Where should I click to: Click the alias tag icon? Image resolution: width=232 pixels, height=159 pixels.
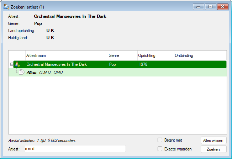22,72
